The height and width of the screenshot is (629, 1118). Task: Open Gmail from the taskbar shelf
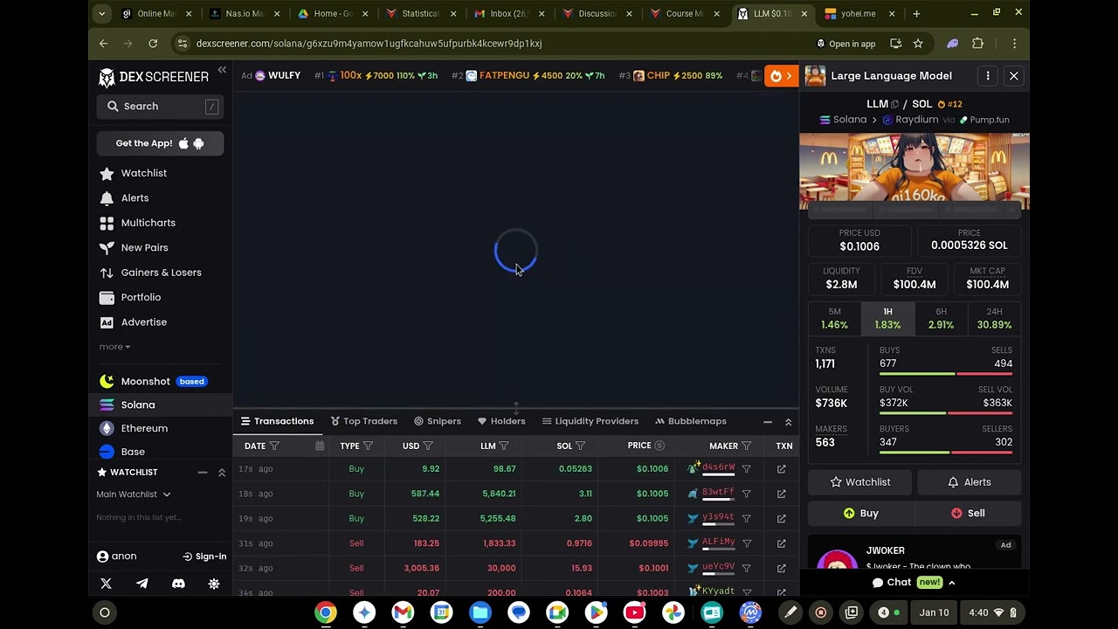[403, 612]
